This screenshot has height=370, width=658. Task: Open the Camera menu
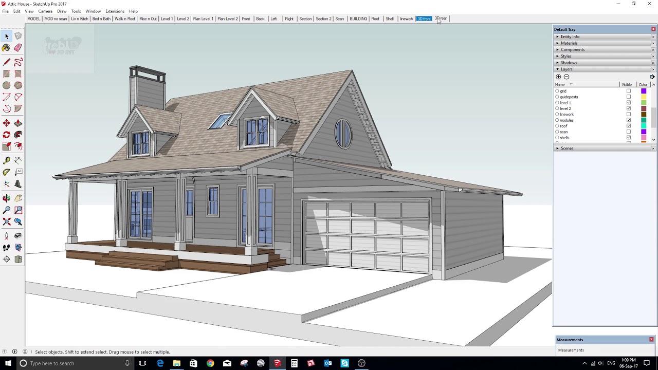coord(45,11)
